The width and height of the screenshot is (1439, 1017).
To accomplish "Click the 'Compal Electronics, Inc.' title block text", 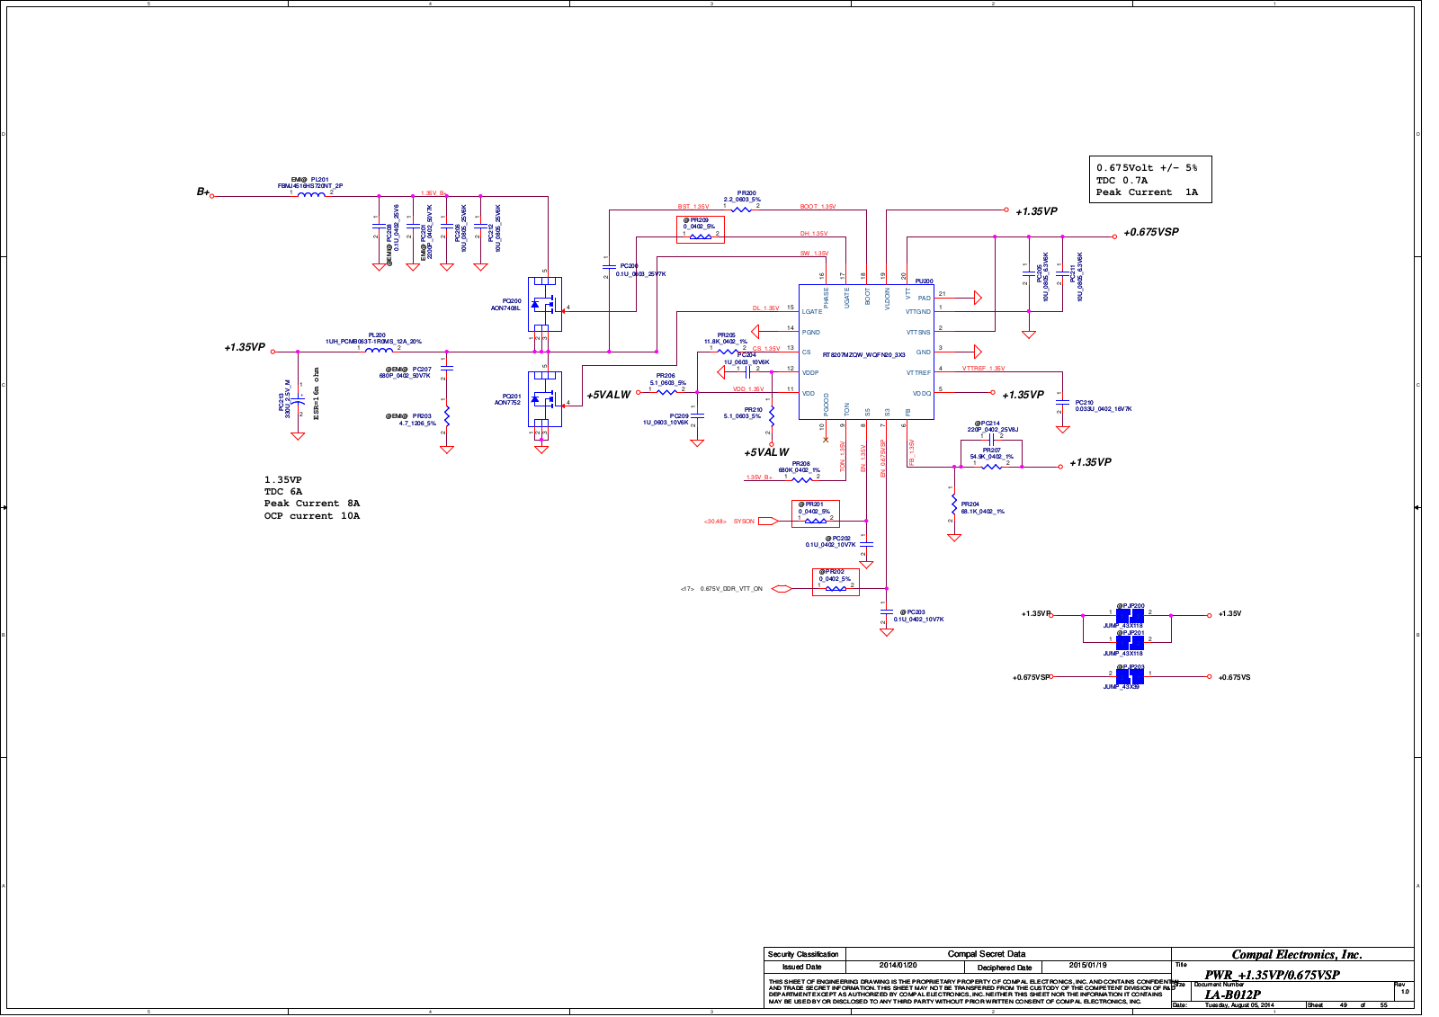I will point(1297,955).
